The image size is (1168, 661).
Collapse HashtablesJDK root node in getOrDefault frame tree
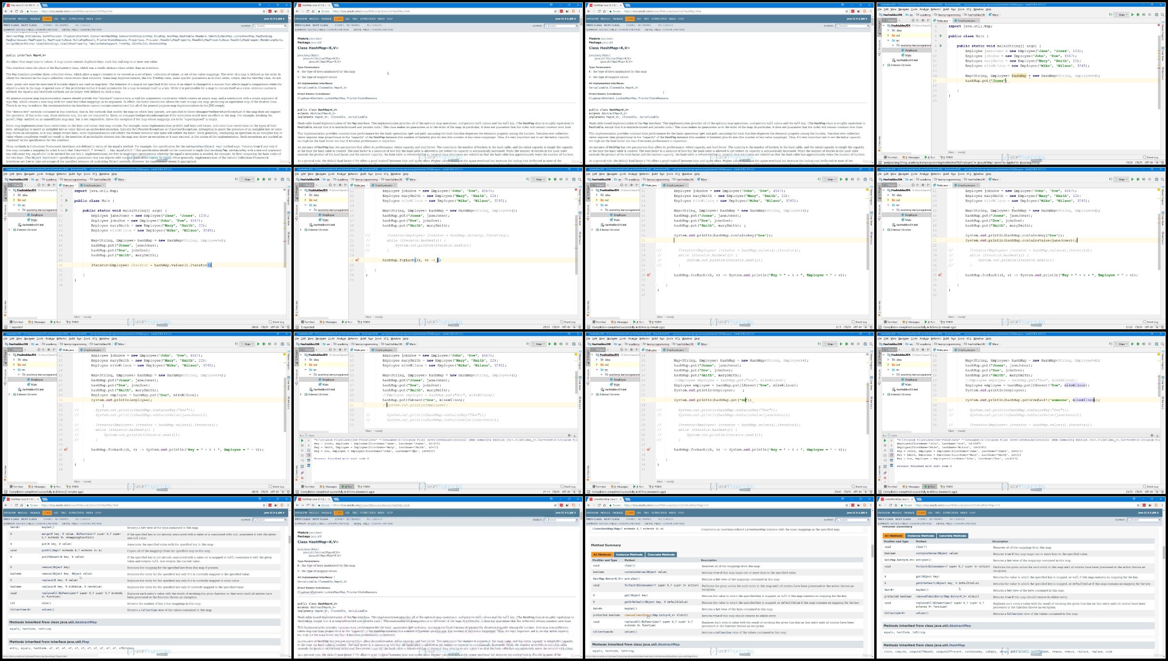tap(884, 355)
